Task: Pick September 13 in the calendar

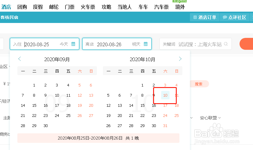Action: coord(91,95)
